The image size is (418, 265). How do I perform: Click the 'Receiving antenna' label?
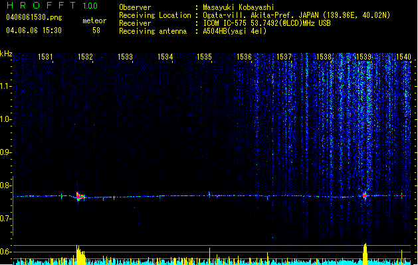pyautogui.click(x=153, y=31)
